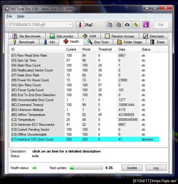Click the AAM speaker icon
178x184 pixels.
tap(85, 36)
